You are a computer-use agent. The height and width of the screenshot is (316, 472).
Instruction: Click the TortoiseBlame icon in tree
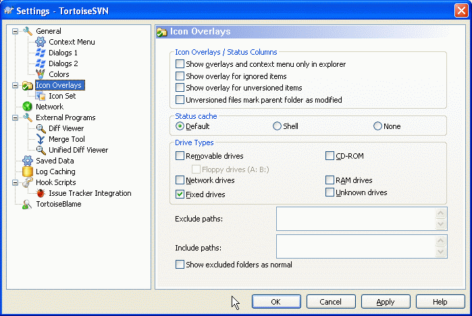28,204
